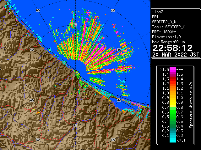201x150 pixels.
Task: Pick the yellow legend swatch near 0.8
Action: [x=173, y=102]
